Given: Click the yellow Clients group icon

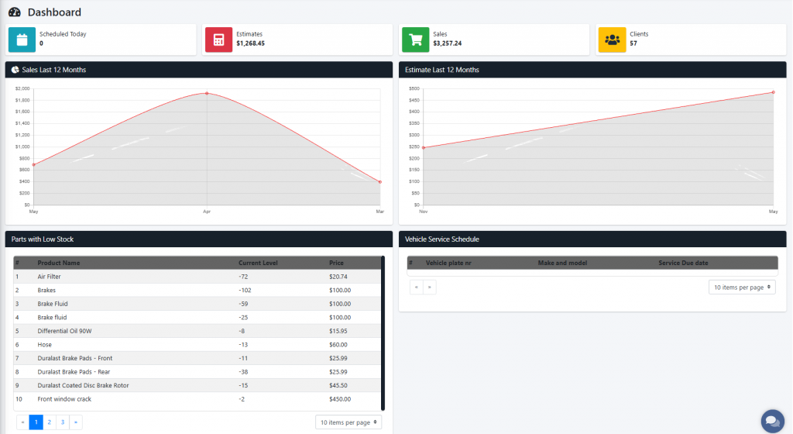Looking at the screenshot, I should [x=612, y=40].
